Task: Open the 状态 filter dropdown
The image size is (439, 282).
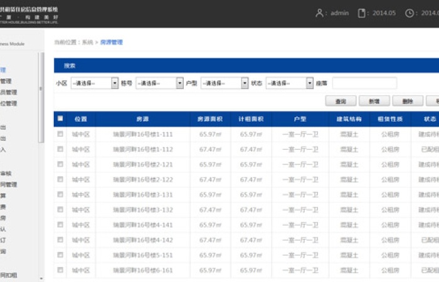Action: point(290,83)
